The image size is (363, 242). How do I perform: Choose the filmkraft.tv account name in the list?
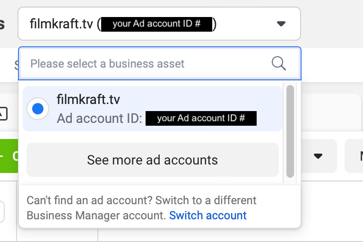coord(88,99)
